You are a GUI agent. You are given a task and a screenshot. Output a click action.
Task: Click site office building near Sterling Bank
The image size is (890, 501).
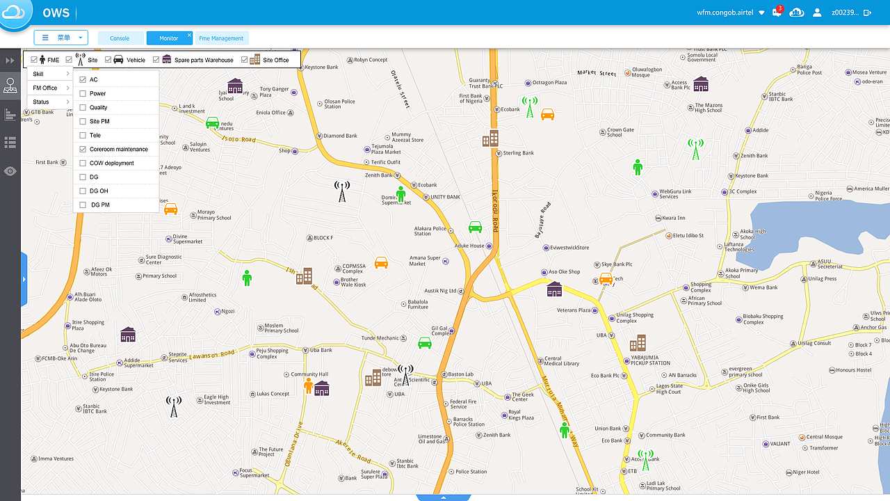coord(490,138)
